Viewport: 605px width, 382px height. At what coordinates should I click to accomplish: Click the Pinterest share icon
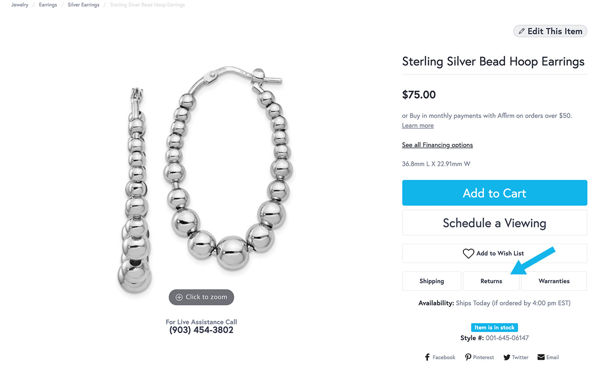[468, 357]
